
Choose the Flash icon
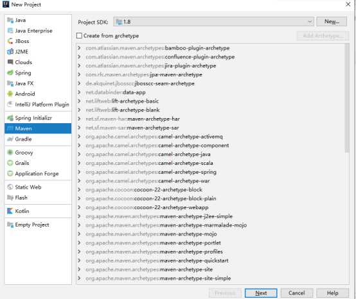(10, 198)
